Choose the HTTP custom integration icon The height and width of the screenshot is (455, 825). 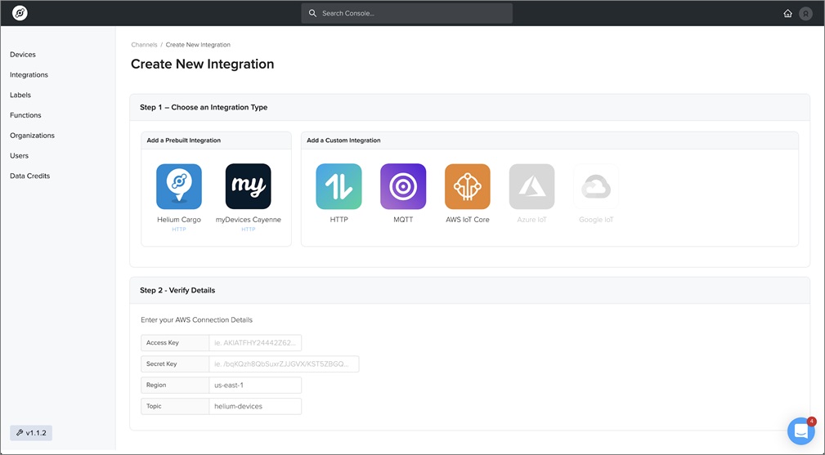pyautogui.click(x=339, y=186)
